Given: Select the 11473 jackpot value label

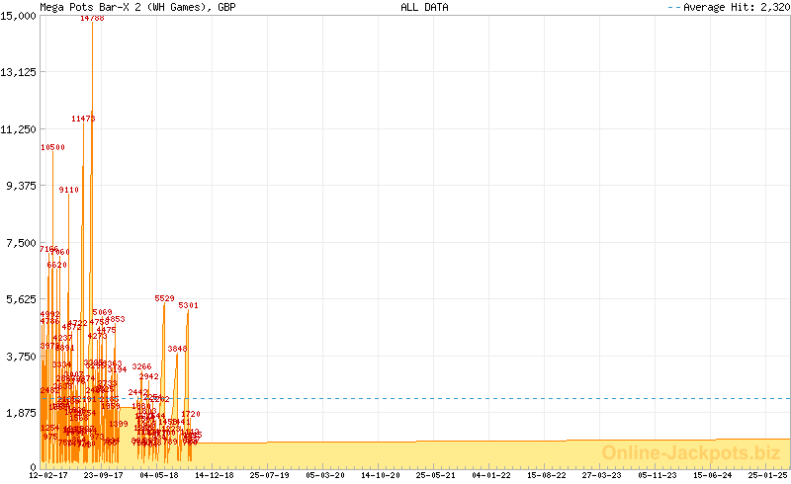Looking at the screenshot, I should (83, 119).
